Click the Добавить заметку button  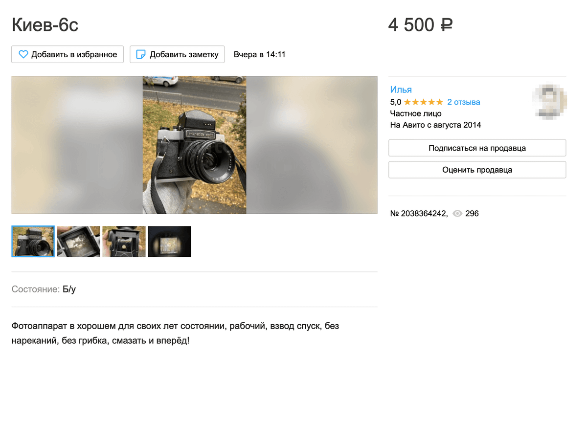click(177, 54)
